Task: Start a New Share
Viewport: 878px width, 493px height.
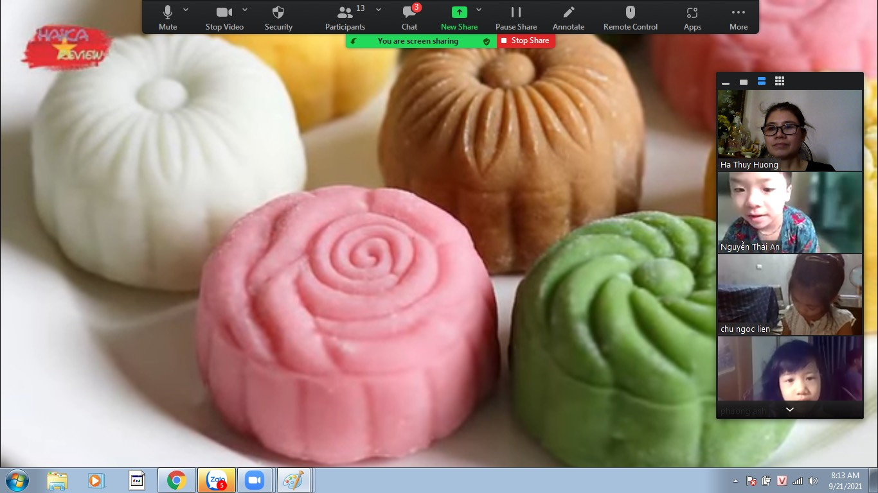Action: click(459, 17)
